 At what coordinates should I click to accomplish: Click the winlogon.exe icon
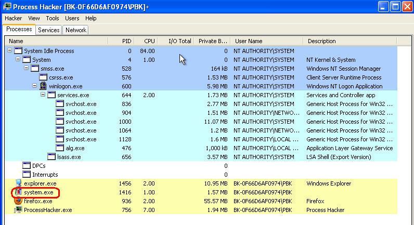click(43, 86)
